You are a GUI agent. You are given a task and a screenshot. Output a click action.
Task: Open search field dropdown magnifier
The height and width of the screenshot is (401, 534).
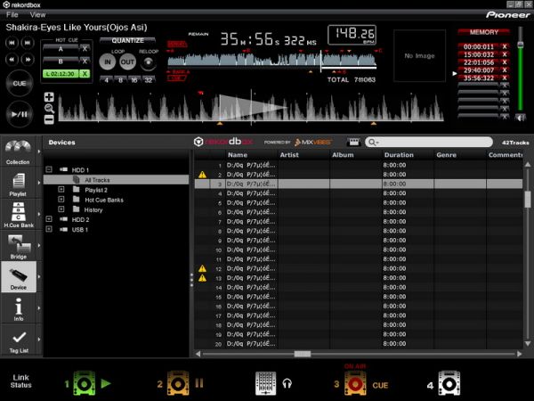tap(373, 143)
